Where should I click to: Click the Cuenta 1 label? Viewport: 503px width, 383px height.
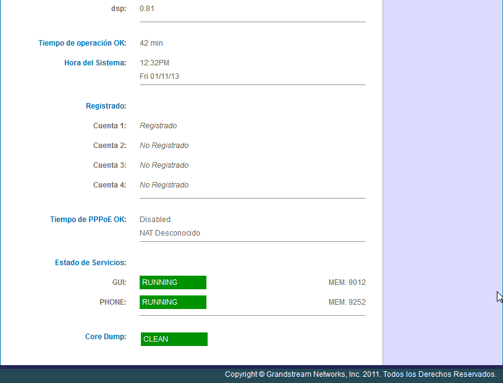[x=109, y=125]
